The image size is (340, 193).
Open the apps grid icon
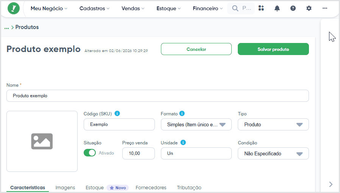pos(261,8)
